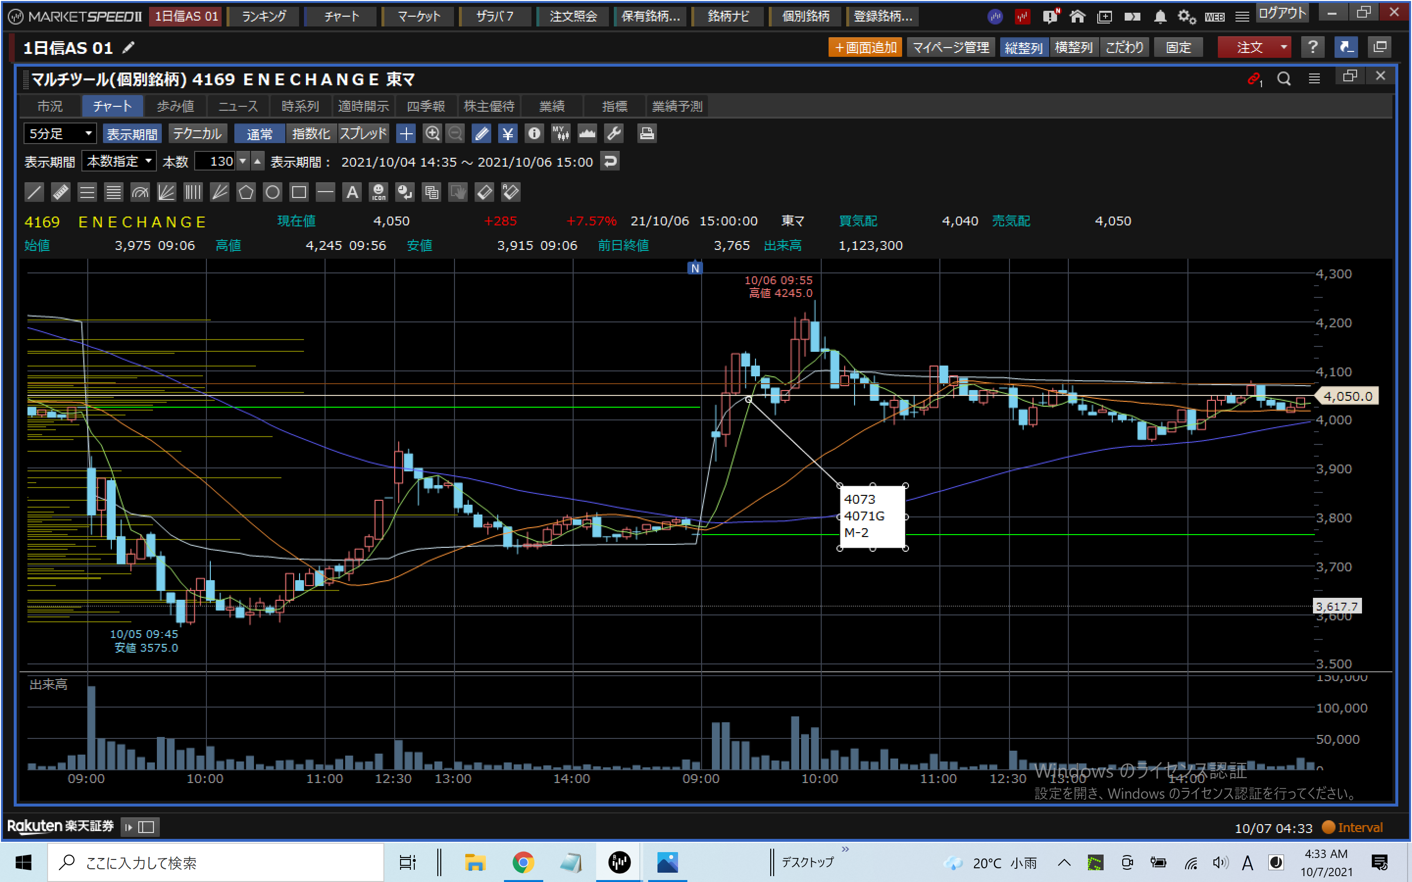
Task: Open the 四季報 tab
Action: [x=426, y=106]
